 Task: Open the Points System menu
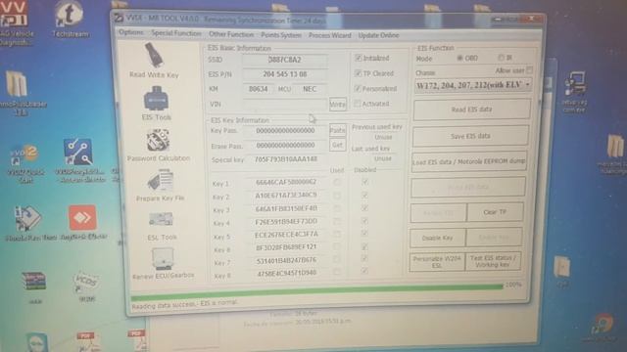point(281,35)
